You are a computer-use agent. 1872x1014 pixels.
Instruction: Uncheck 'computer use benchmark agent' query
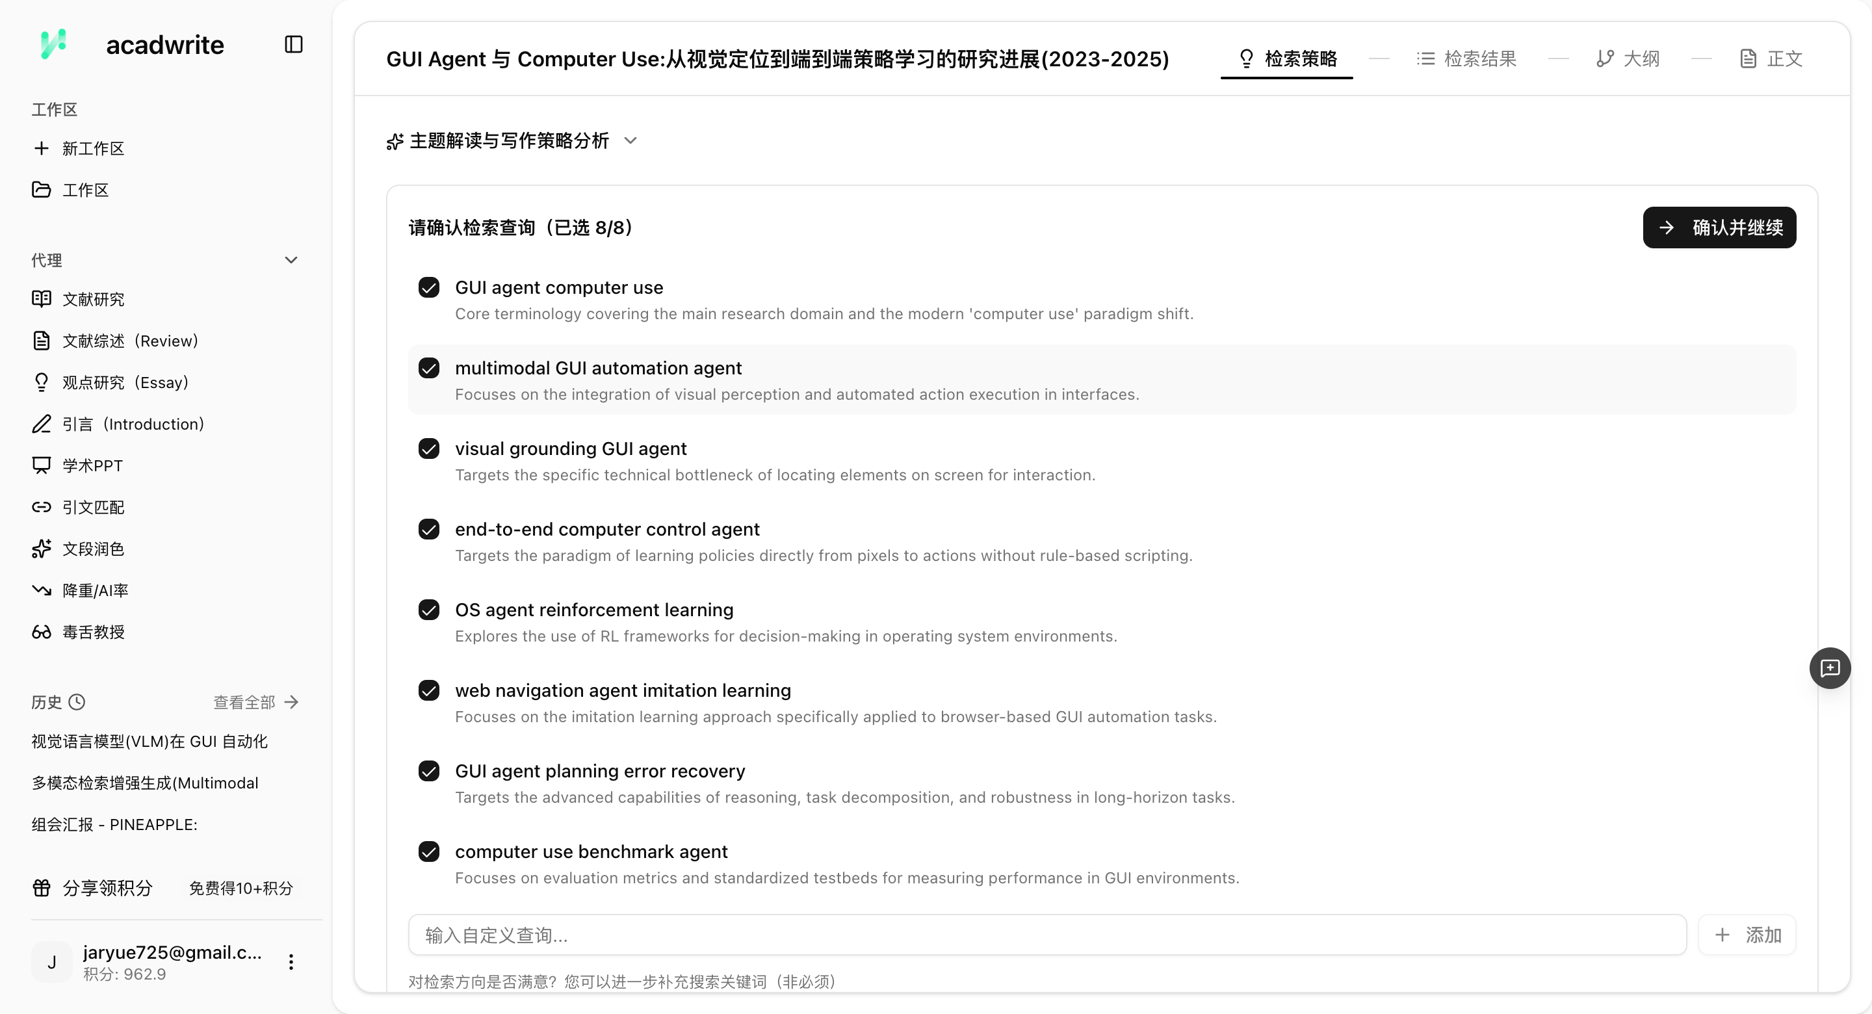click(x=429, y=852)
